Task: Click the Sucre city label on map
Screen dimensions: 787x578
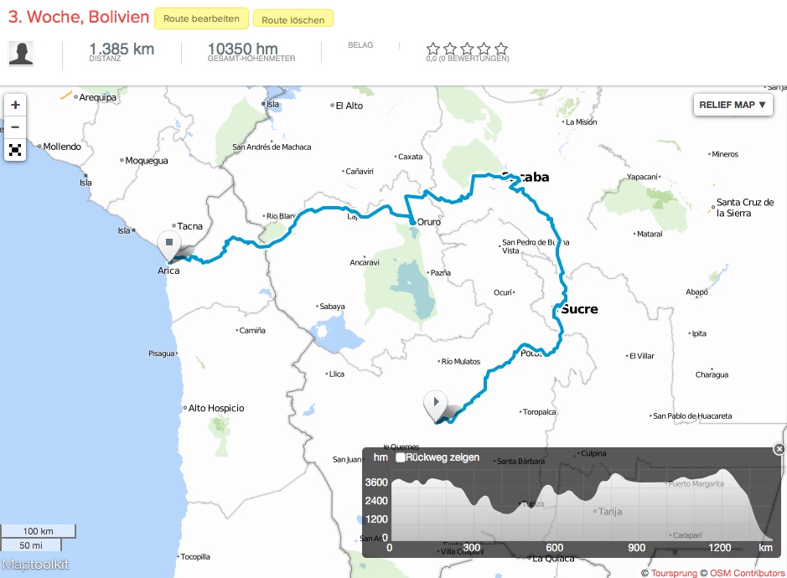Action: [x=579, y=309]
